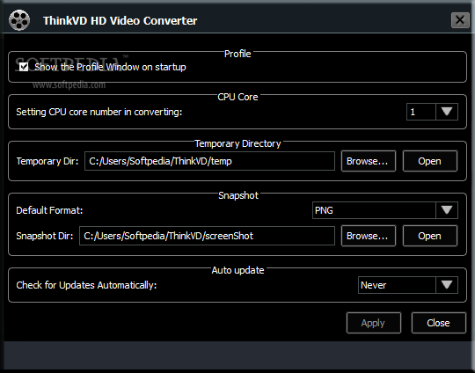The height and width of the screenshot is (373, 475).
Task: Click the 'Auto update' group heading
Action: (237, 270)
